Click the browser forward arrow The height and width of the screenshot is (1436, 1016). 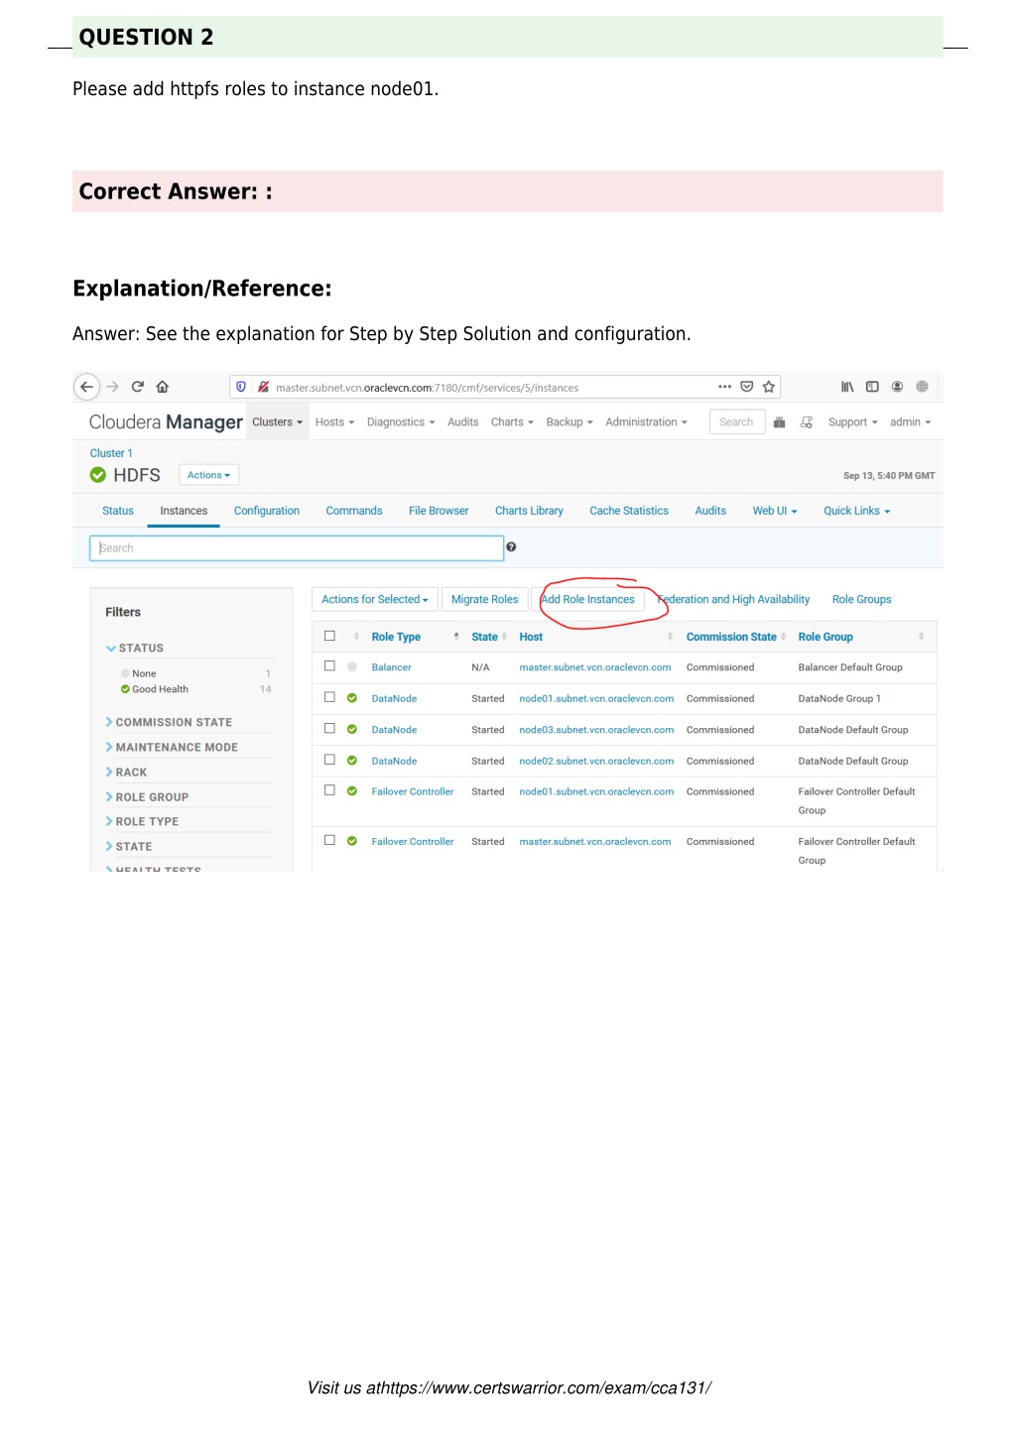[112, 387]
